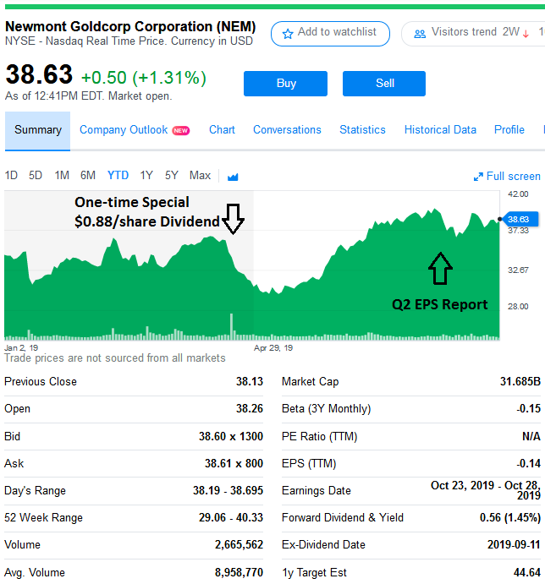Toggle the chart type area icon

(x=233, y=177)
